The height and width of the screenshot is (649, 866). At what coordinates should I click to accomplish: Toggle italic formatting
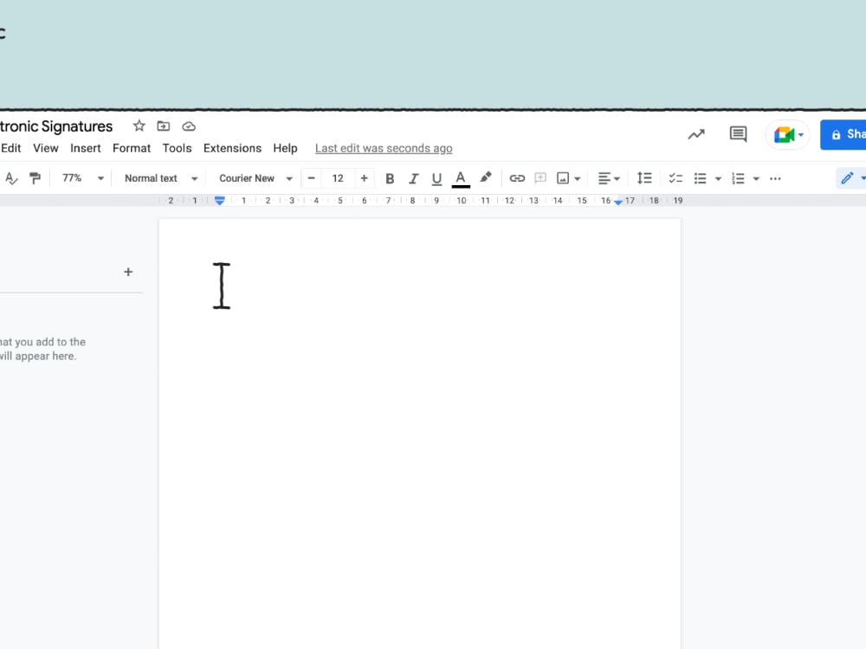[414, 178]
